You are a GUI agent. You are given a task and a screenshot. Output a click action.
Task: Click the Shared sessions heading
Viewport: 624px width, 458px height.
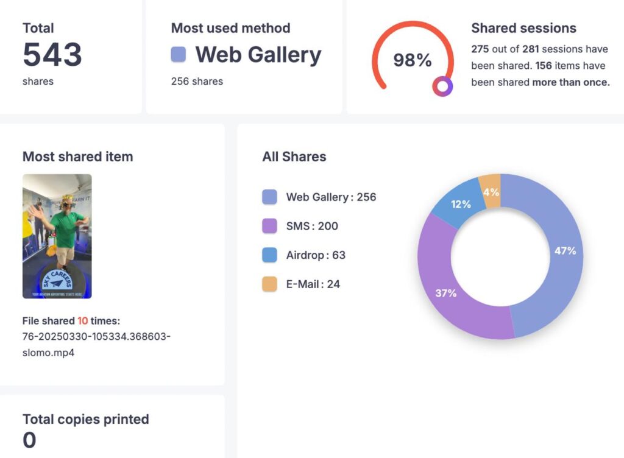point(523,28)
